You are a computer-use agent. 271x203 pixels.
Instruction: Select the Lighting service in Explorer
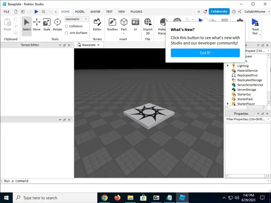point(243,66)
